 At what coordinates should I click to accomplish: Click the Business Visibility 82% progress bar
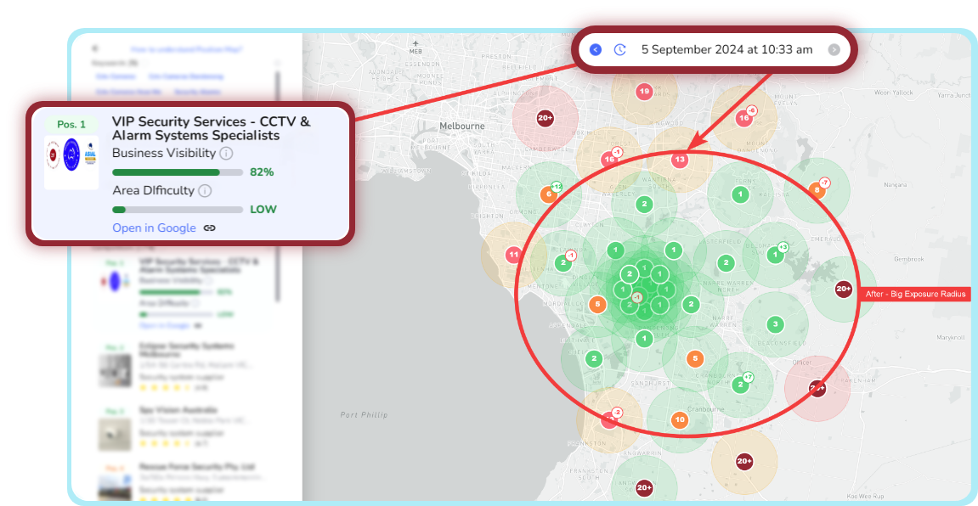(177, 172)
